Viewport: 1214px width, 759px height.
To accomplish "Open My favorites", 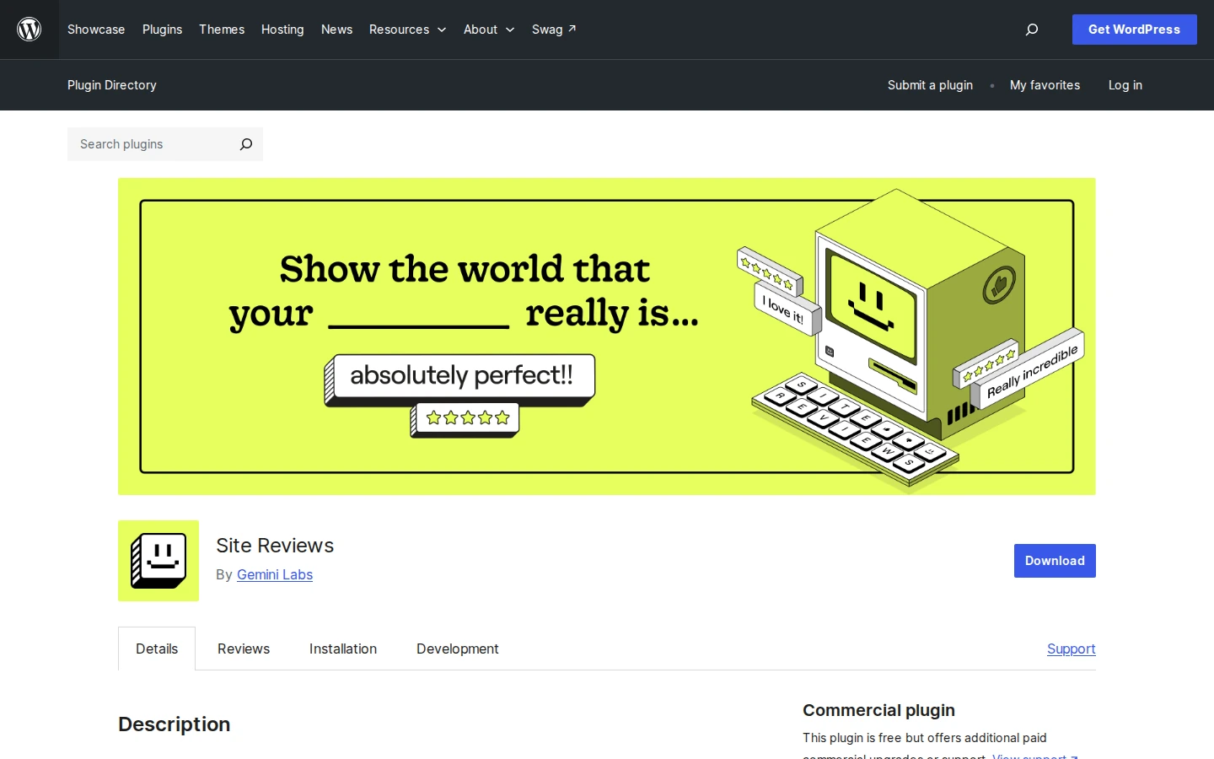I will pyautogui.click(x=1045, y=85).
